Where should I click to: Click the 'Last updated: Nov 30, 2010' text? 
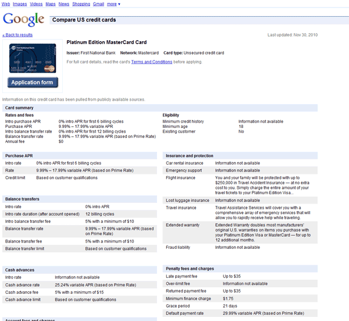293,35
